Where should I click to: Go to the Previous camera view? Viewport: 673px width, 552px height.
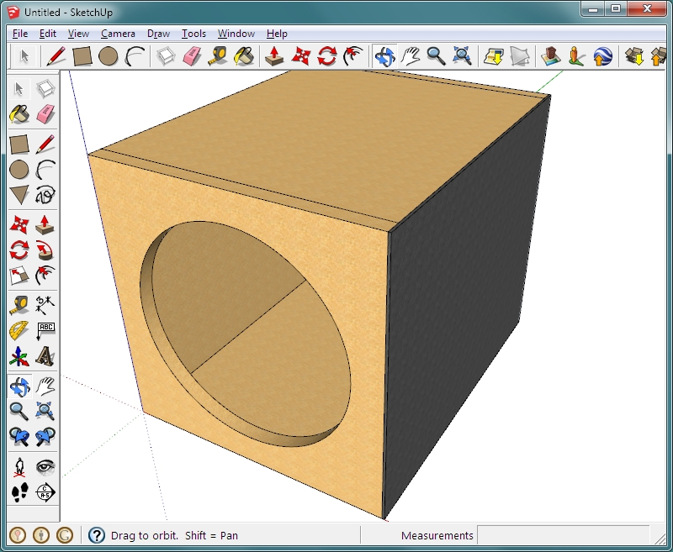[19, 437]
